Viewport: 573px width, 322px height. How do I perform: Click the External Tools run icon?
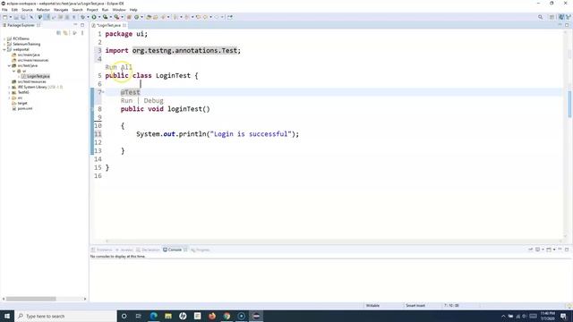[x=116, y=17]
